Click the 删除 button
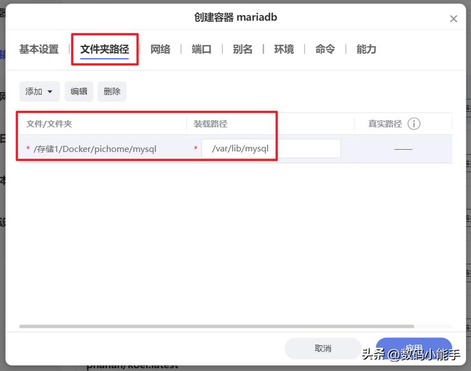This screenshot has width=471, height=371. point(112,91)
